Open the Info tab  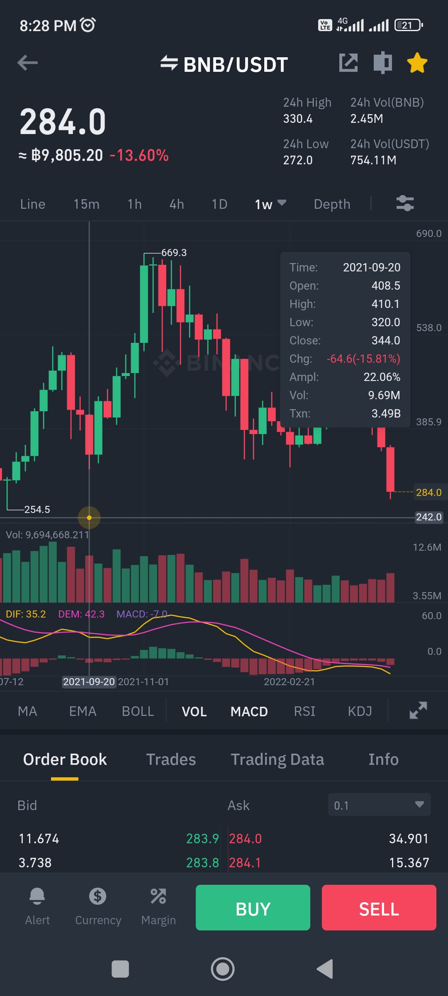click(383, 759)
